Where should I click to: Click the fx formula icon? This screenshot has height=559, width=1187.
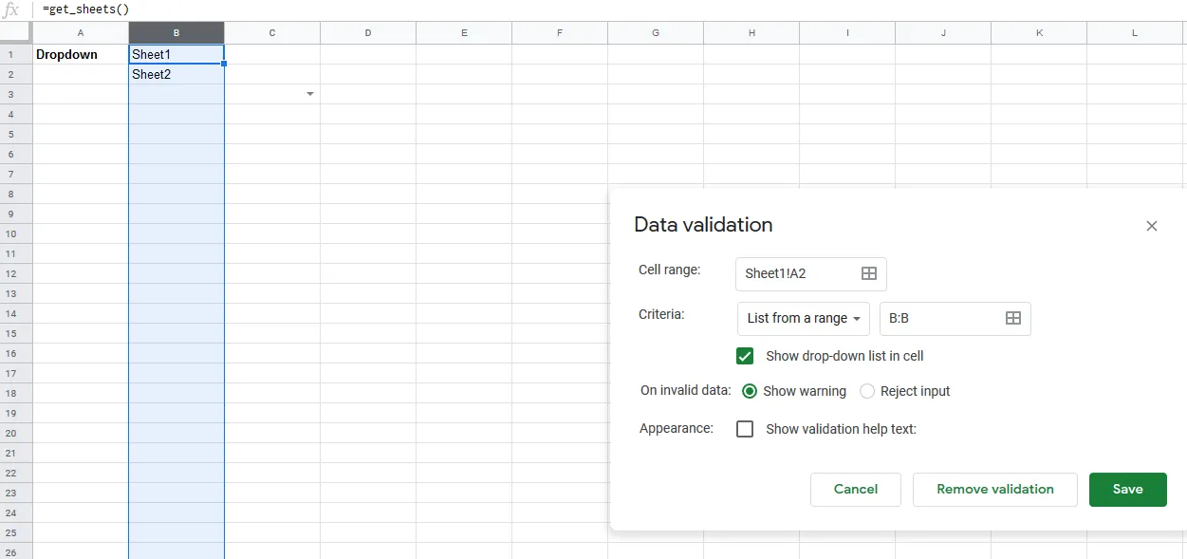12,9
